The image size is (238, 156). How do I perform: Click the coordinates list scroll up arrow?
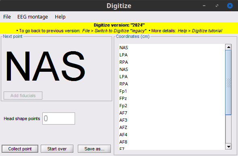[228, 47]
